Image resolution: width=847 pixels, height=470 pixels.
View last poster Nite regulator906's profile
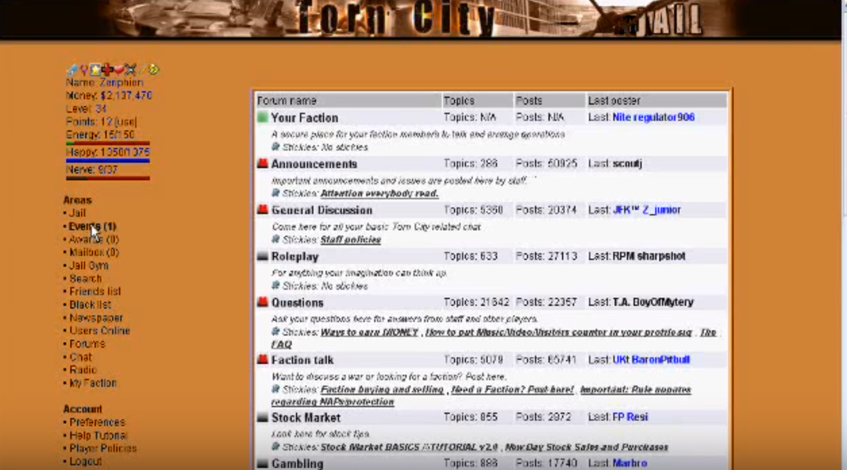(653, 117)
